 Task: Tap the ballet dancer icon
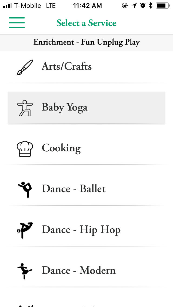25,189
